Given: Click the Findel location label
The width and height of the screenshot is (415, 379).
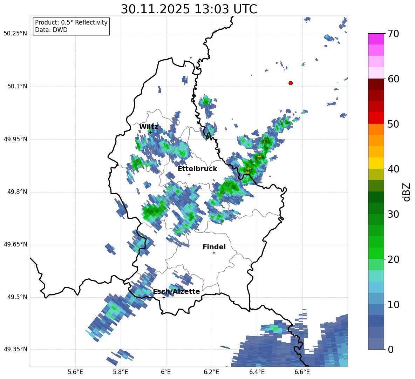Looking at the screenshot, I should pos(214,247).
